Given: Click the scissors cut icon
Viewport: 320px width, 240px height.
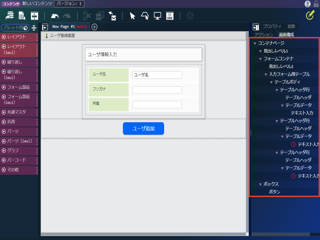Looking at the screenshot, I should (87, 16).
